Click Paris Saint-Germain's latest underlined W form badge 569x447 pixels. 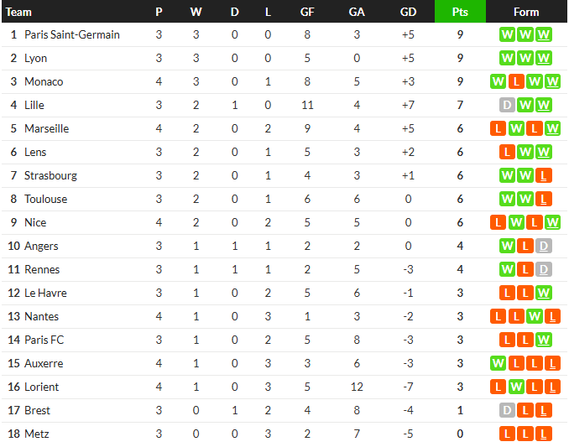(543, 34)
